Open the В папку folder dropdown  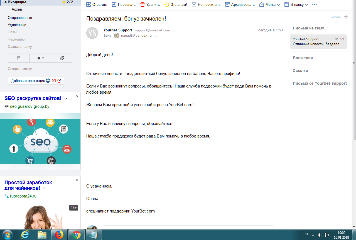(x=296, y=4)
